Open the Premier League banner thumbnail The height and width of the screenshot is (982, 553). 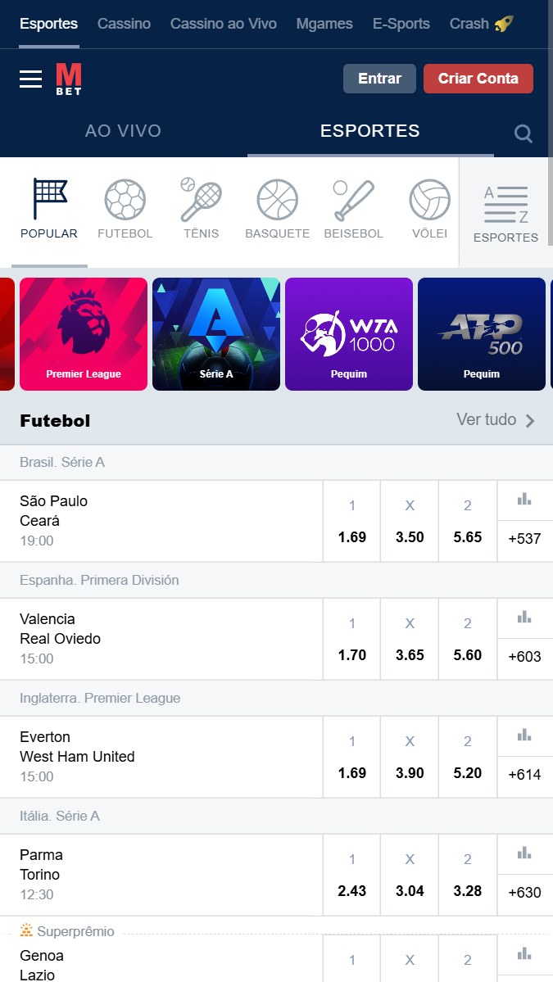pyautogui.click(x=84, y=334)
